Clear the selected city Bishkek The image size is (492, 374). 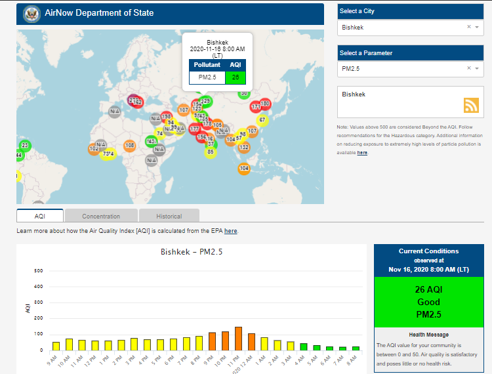[x=468, y=28]
